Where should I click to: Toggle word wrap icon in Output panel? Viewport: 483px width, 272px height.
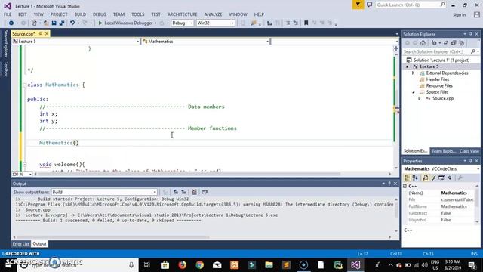pyautogui.click(x=205, y=192)
